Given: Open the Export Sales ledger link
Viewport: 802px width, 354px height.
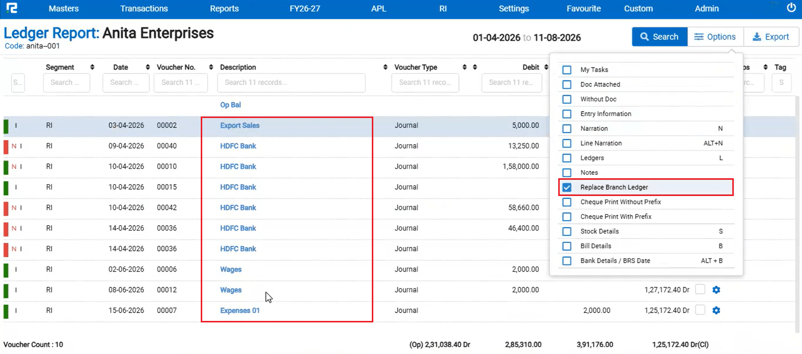Looking at the screenshot, I should pyautogui.click(x=240, y=125).
